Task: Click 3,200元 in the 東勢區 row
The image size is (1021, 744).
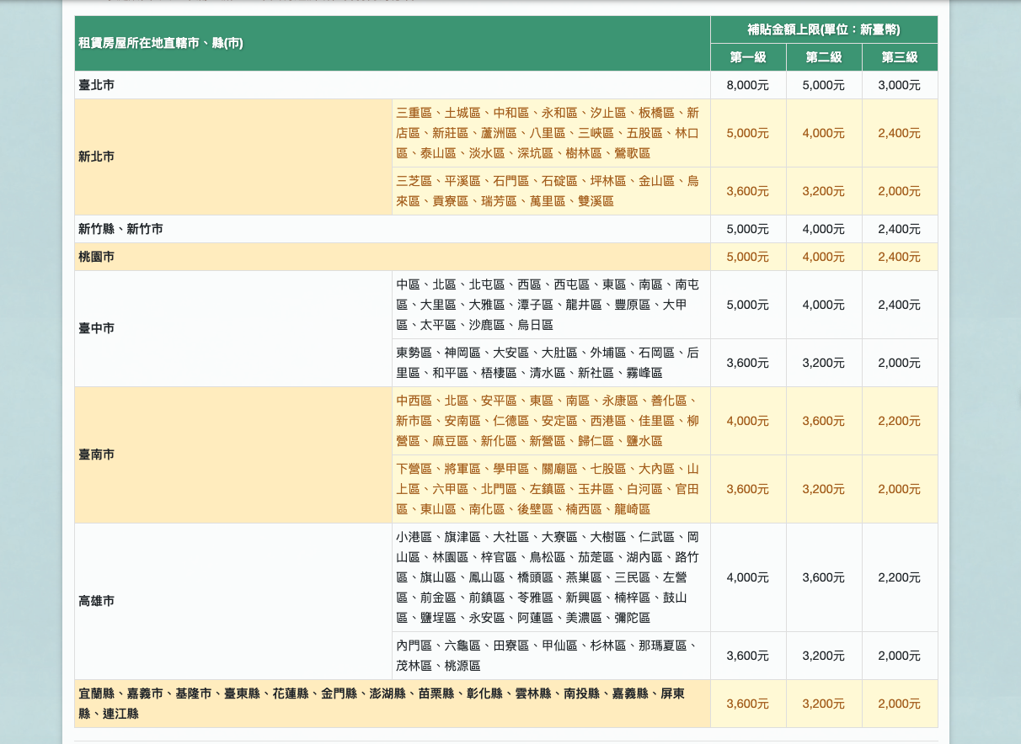Action: click(x=824, y=363)
